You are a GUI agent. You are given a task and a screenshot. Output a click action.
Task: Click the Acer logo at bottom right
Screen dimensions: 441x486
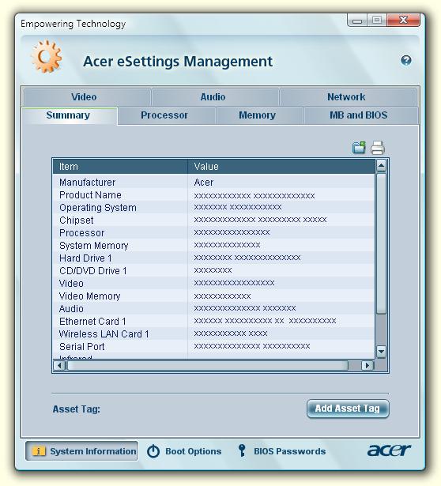[389, 450]
